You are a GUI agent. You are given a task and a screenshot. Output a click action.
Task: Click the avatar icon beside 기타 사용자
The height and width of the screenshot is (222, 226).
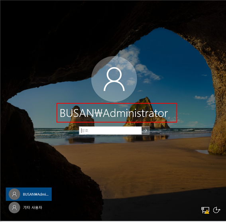(x=14, y=207)
